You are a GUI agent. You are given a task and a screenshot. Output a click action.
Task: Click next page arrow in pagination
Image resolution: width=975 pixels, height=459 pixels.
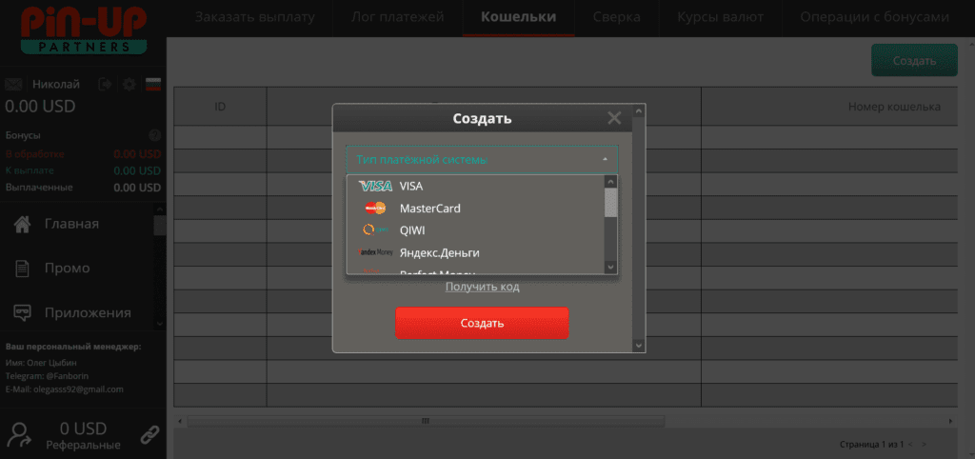point(924,445)
